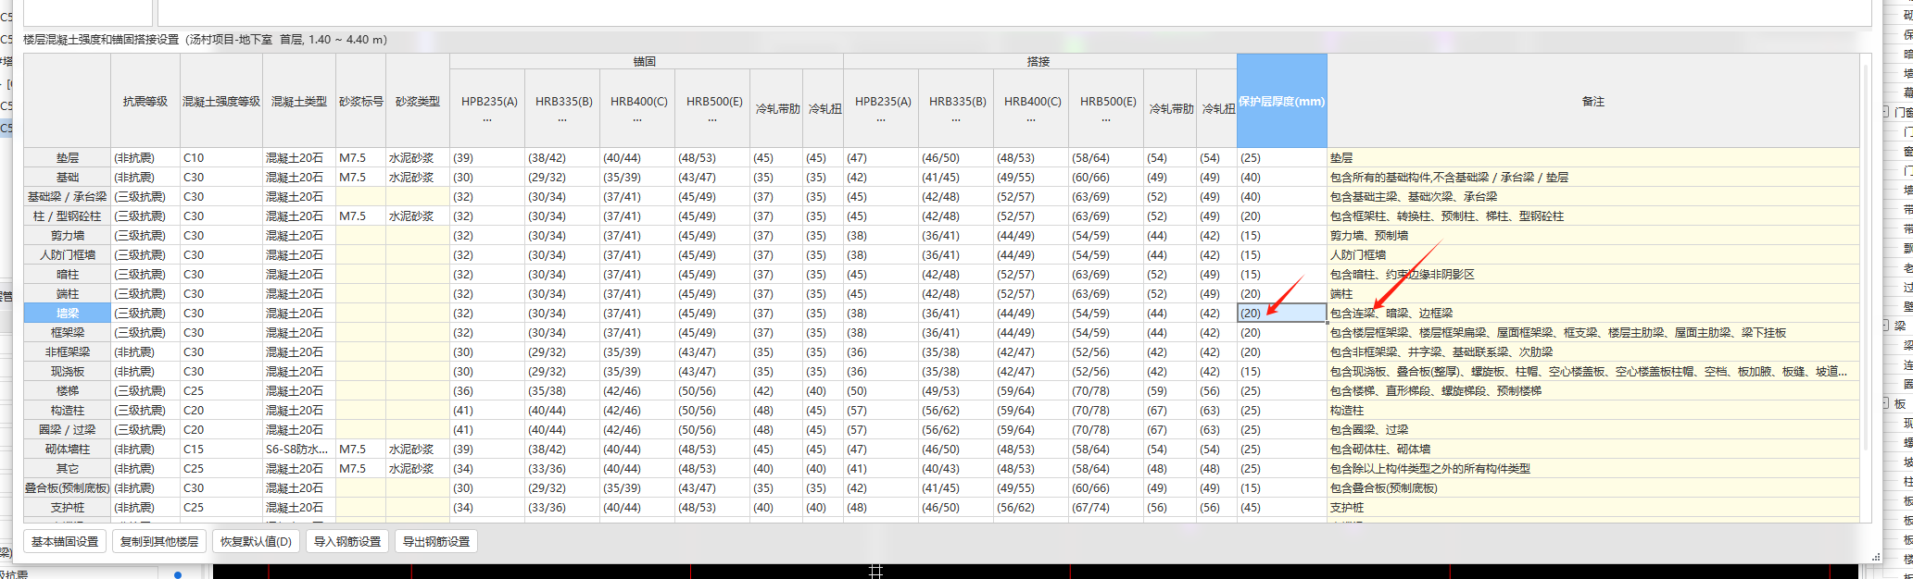
Task: Click M7.5 mortar grade in 其它 row
Action: [x=361, y=469]
